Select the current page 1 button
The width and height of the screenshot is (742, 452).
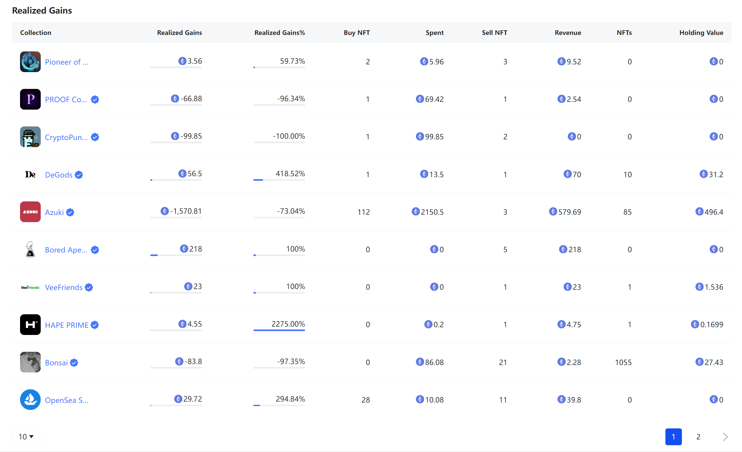pos(673,437)
